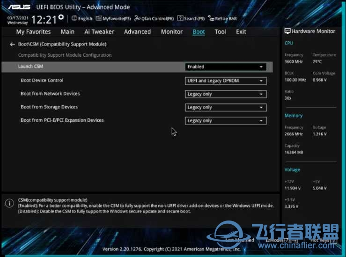Go to Ai Tweaker tab

click(x=99, y=32)
